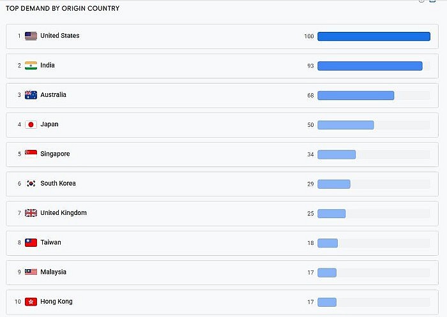Viewport: 447px width, 317px height.
Task: Click the South Korea flag icon
Action: click(31, 184)
